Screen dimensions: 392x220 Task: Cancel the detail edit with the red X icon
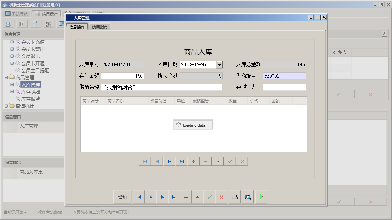coord(242,161)
